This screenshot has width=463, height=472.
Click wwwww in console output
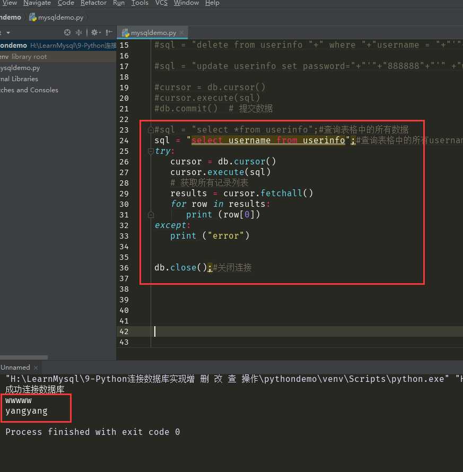coord(19,400)
